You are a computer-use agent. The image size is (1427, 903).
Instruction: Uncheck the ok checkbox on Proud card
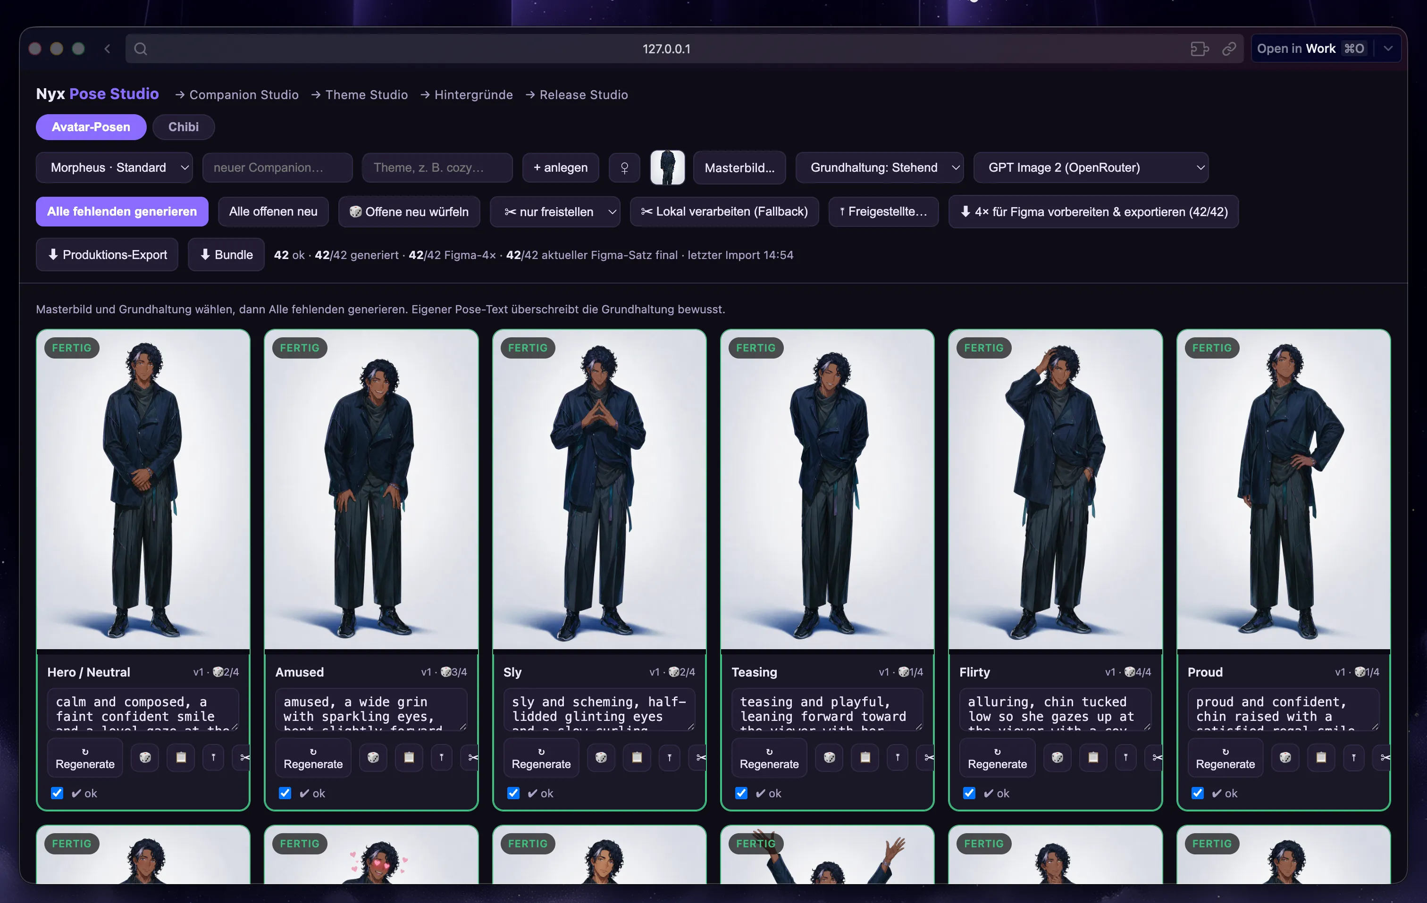pos(1198,793)
